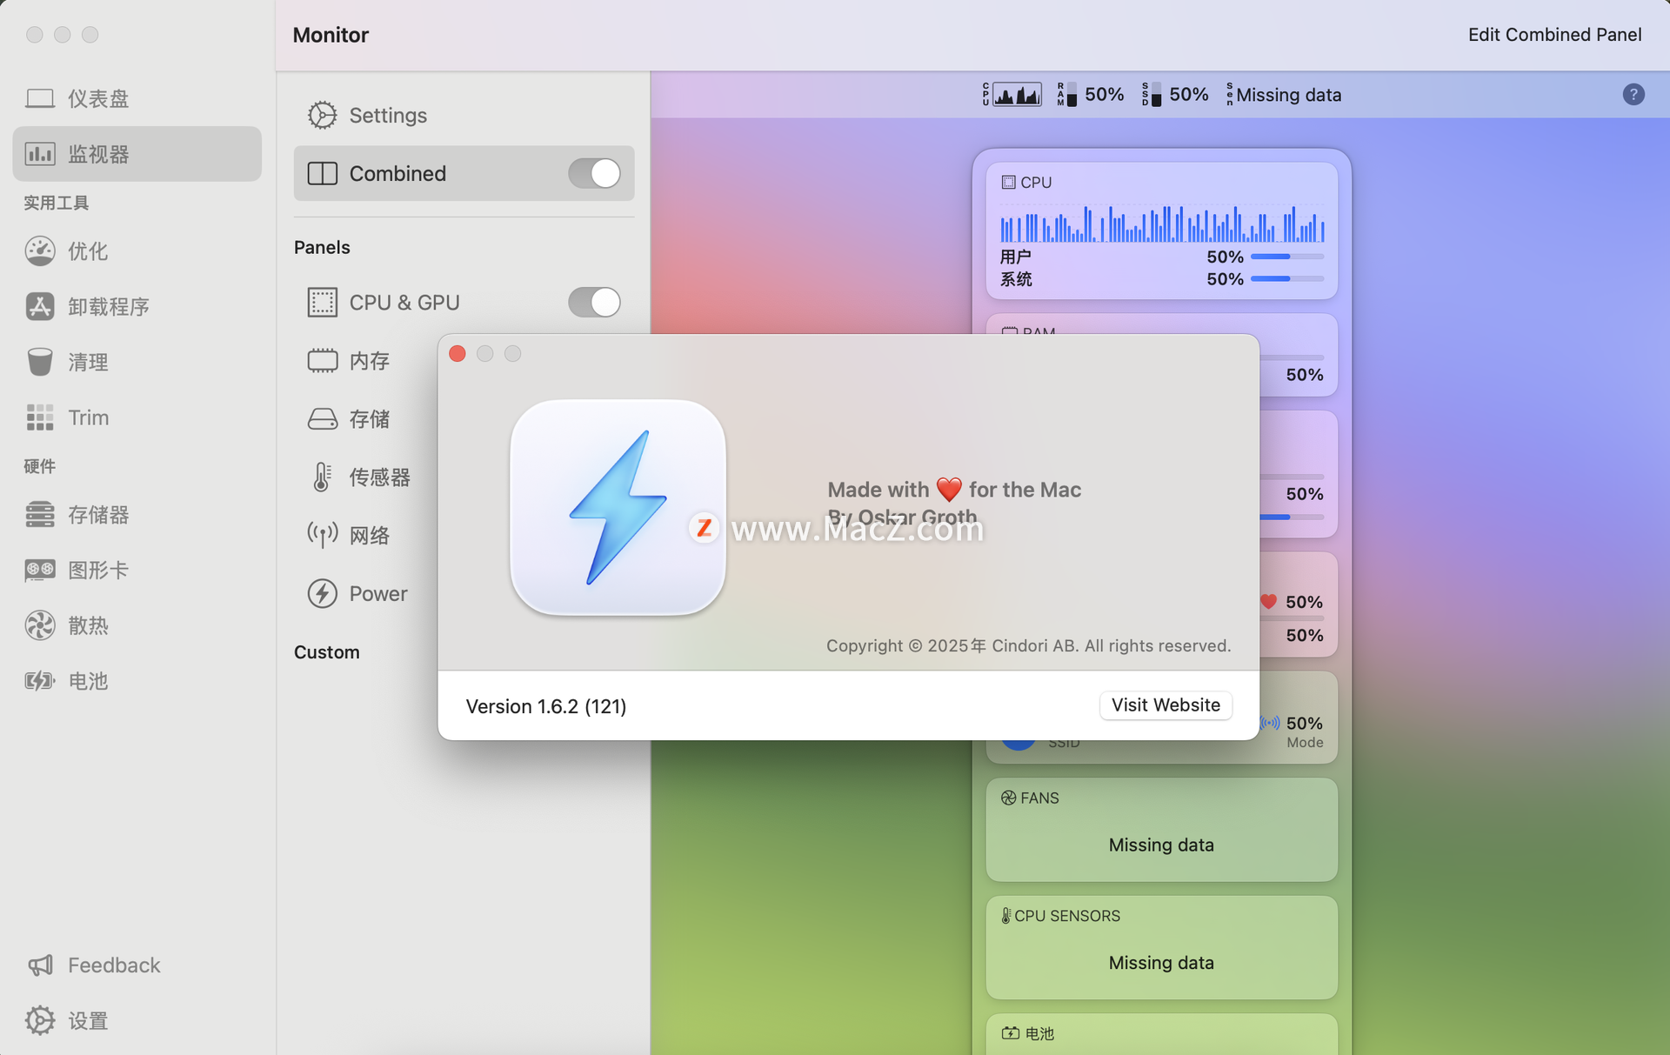This screenshot has width=1670, height=1055.
Task: Click the Combined panel layout icon
Action: (322, 173)
